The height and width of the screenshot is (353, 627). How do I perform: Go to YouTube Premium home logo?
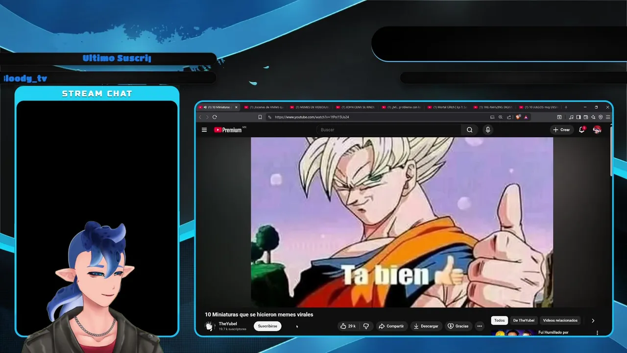pyautogui.click(x=228, y=130)
